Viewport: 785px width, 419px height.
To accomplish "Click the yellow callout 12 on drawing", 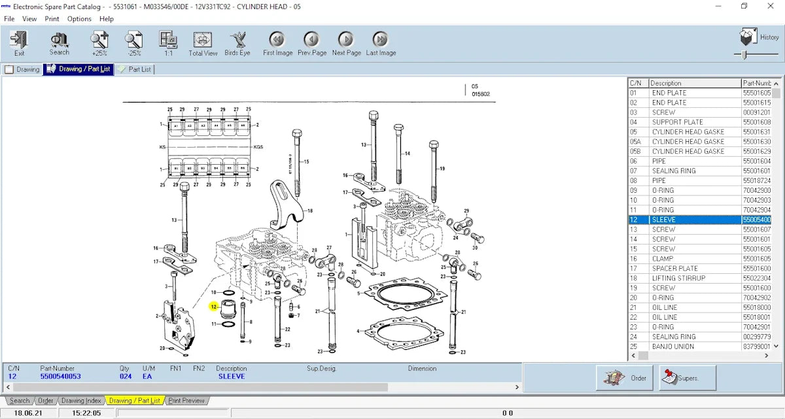I will coord(213,307).
